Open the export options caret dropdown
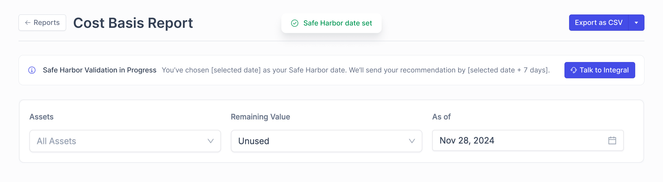This screenshot has width=663, height=182. (x=636, y=23)
